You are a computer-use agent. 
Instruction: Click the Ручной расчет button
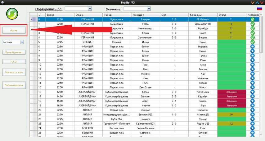coord(14,52)
